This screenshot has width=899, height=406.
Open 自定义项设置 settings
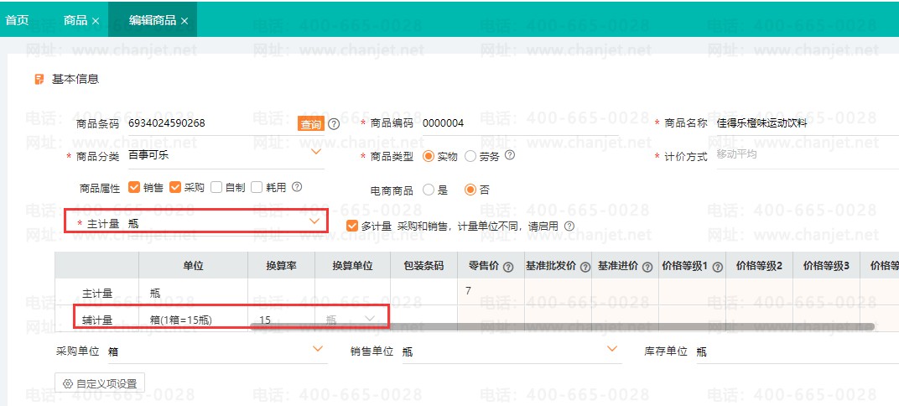click(x=100, y=383)
